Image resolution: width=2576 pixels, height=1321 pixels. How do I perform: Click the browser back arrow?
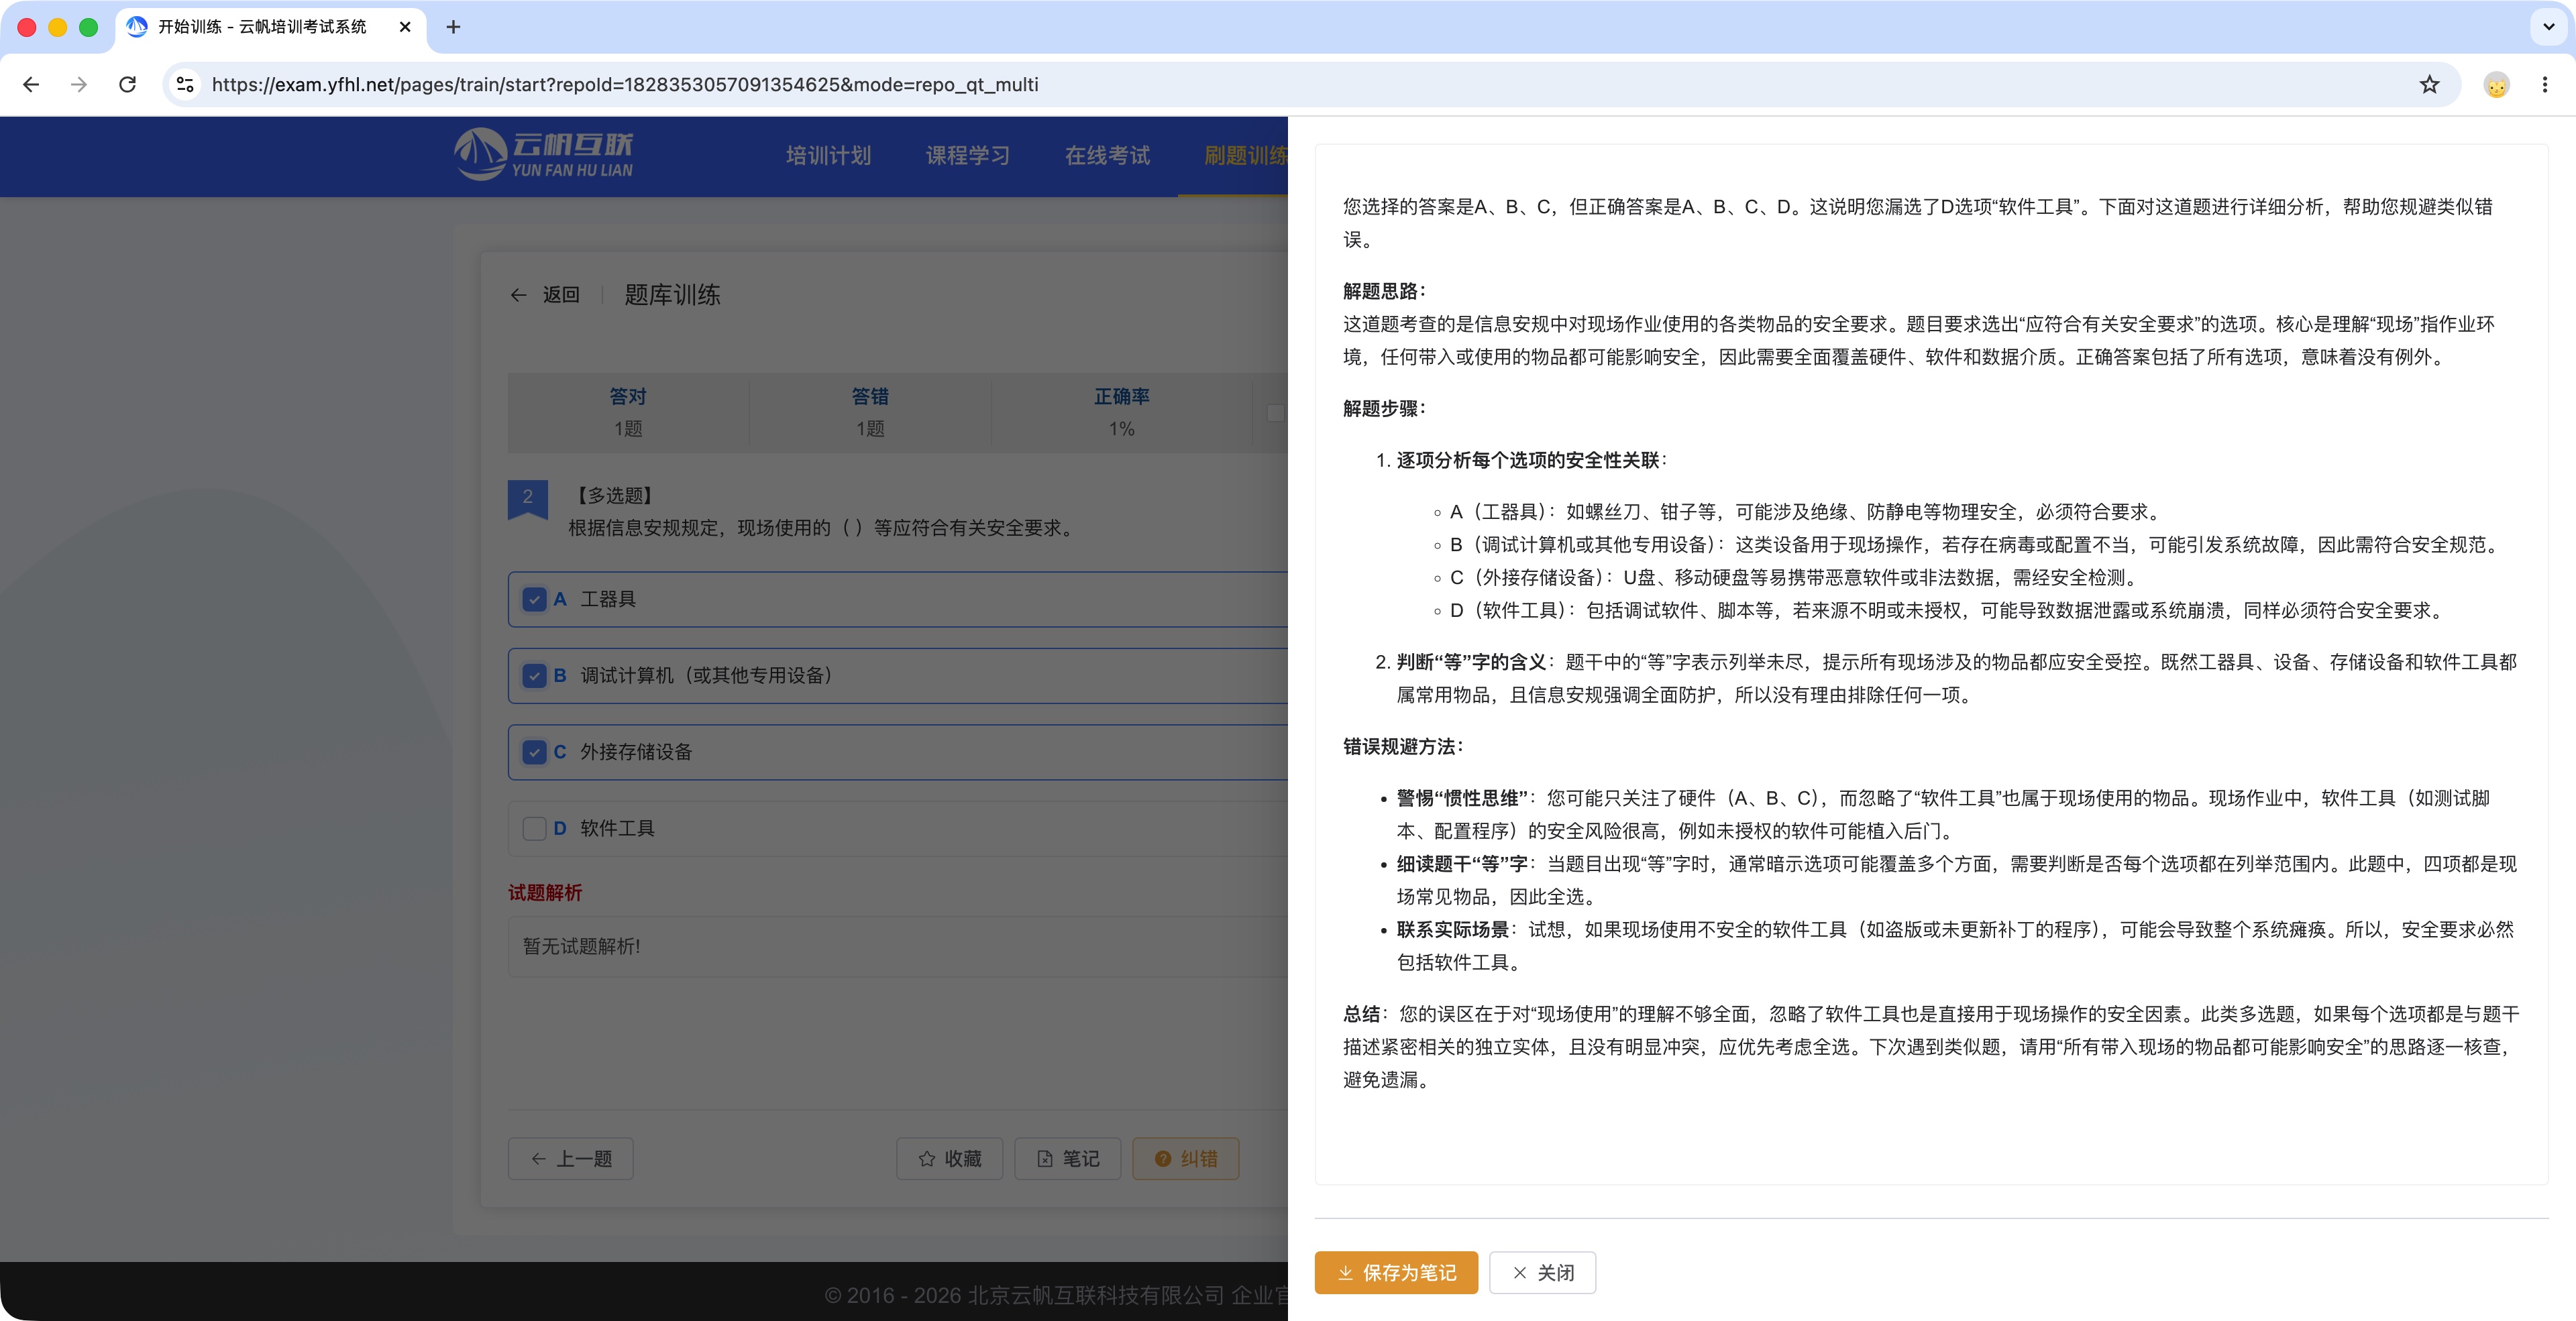click(31, 85)
